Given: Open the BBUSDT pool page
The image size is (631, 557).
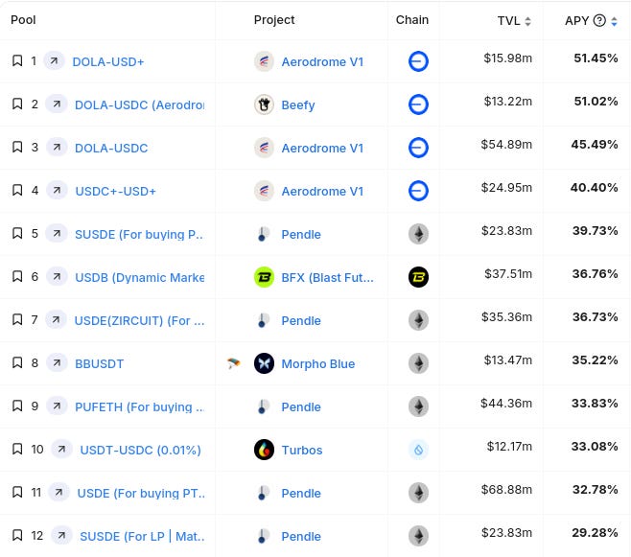Looking at the screenshot, I should pos(100,364).
